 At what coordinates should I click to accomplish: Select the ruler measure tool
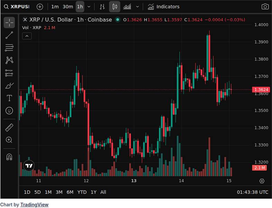tap(9, 127)
